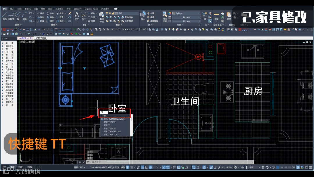Open the 注释 (Annotate) ribbon tab
Viewport: 314px width, 177px height.
point(19,9)
